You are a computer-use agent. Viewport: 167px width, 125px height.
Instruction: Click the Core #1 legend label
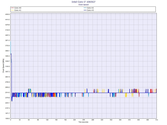coord(18,10)
